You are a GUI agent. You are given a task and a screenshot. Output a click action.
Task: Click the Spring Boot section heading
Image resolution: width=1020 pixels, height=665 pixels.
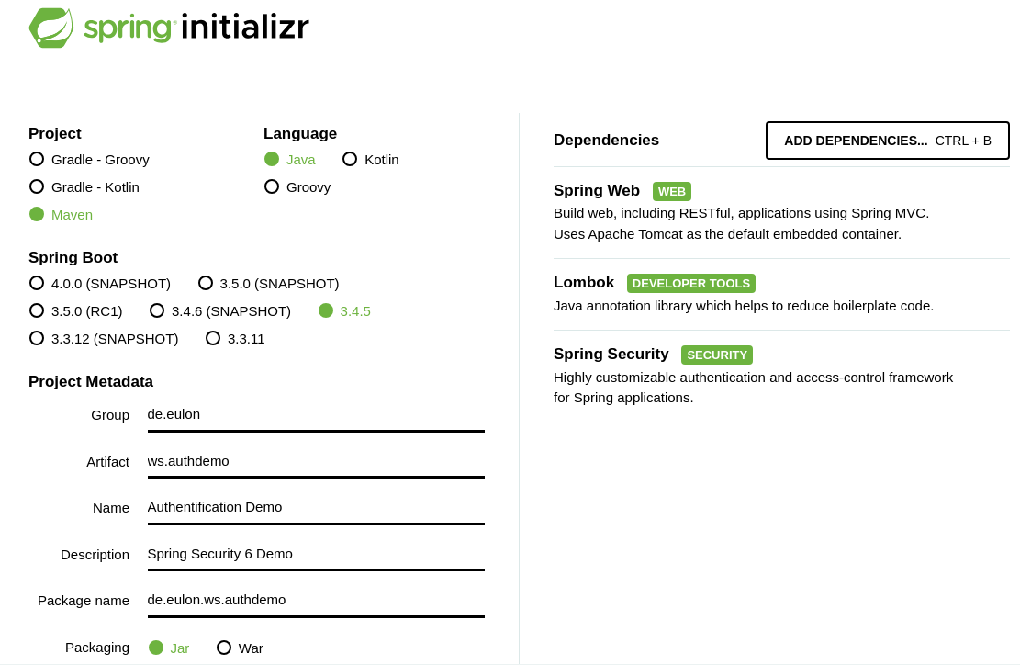pyautogui.click(x=73, y=258)
